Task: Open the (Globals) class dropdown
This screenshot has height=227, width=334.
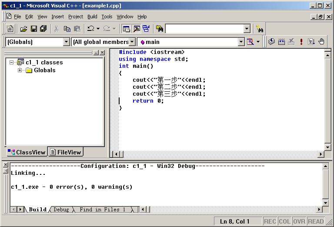Action: (x=67, y=42)
